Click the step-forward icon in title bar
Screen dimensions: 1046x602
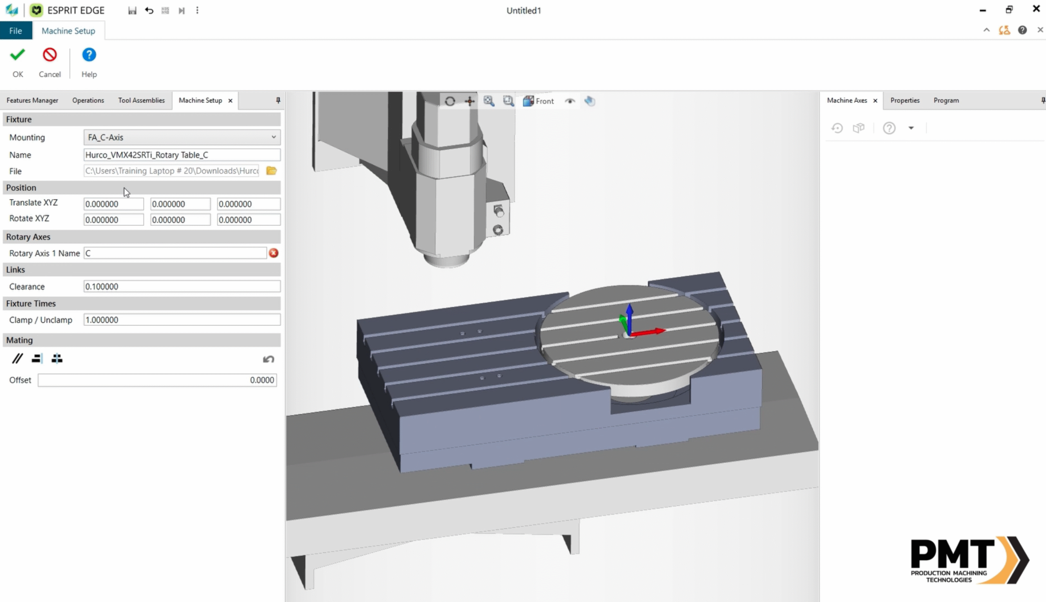point(181,10)
